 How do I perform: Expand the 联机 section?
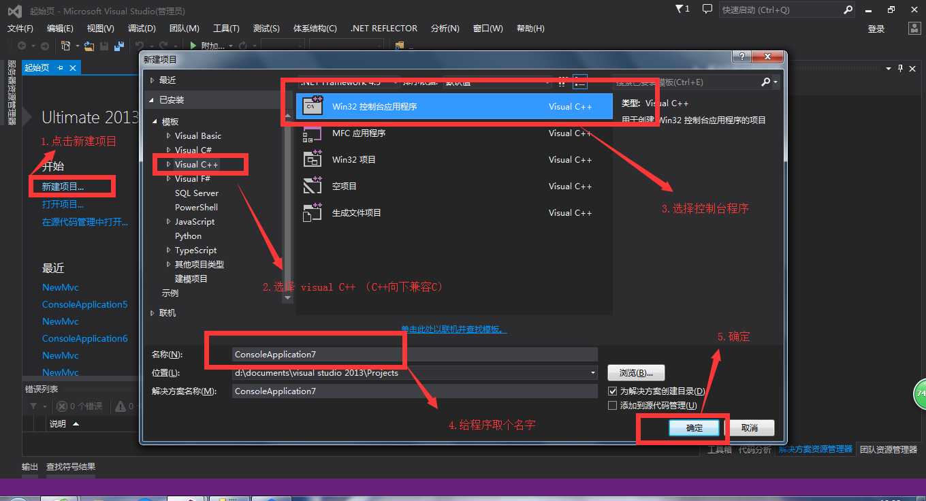(152, 313)
